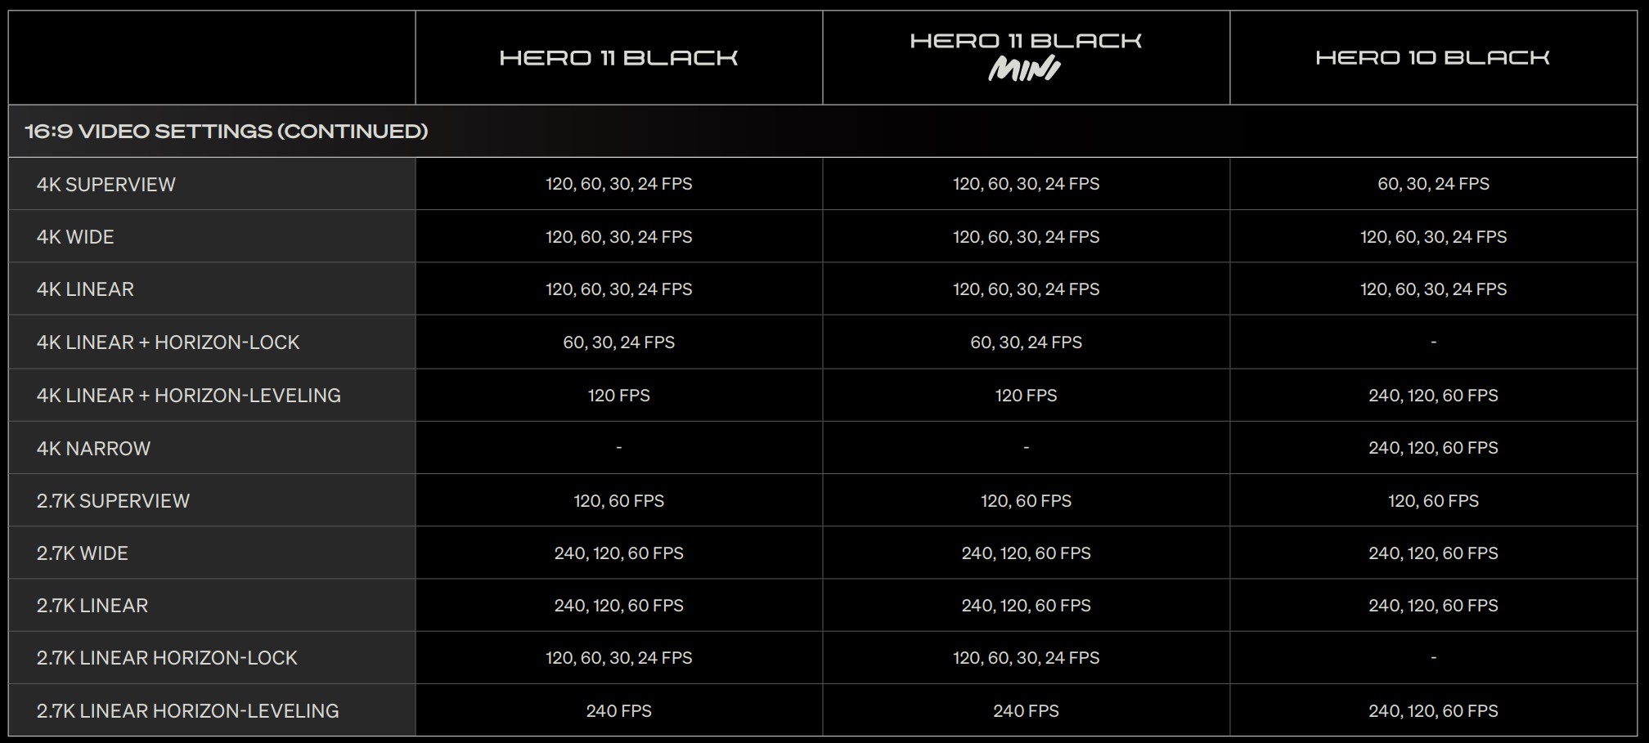Viewport: 1649px width, 743px height.
Task: Select the 2.7K LINEAR row label
Action: pyautogui.click(x=92, y=606)
